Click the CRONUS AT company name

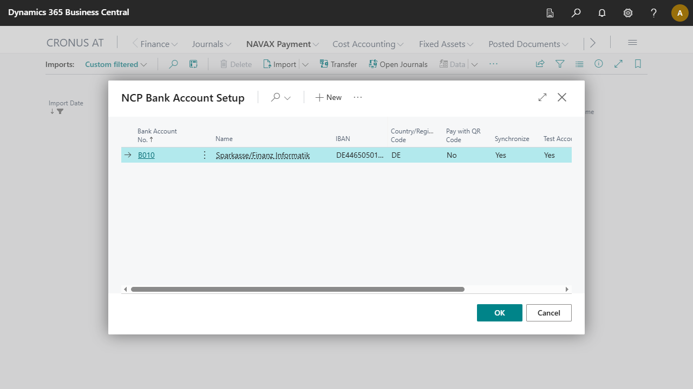pos(75,43)
